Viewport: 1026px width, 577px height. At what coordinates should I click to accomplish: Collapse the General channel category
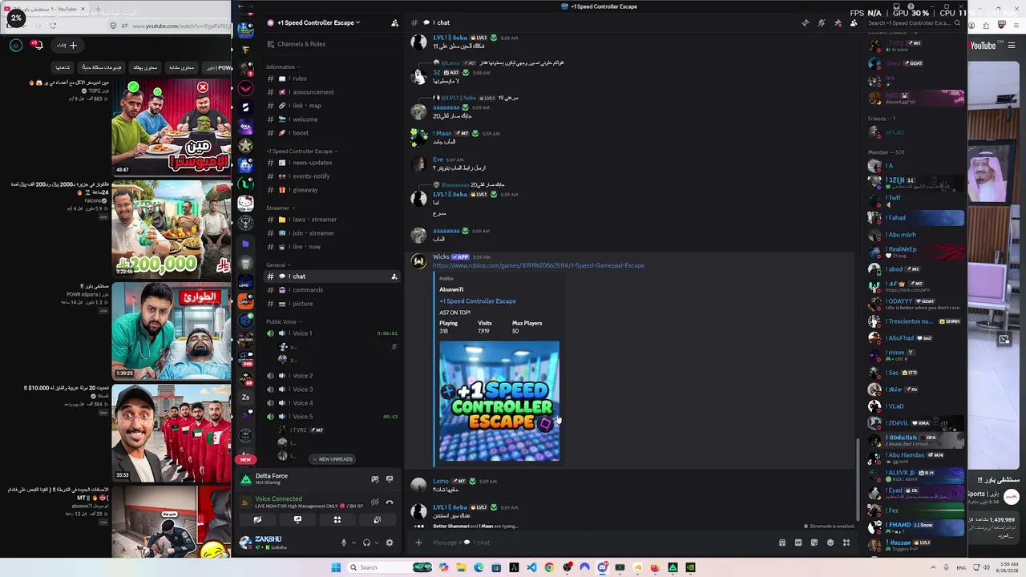pos(277,265)
